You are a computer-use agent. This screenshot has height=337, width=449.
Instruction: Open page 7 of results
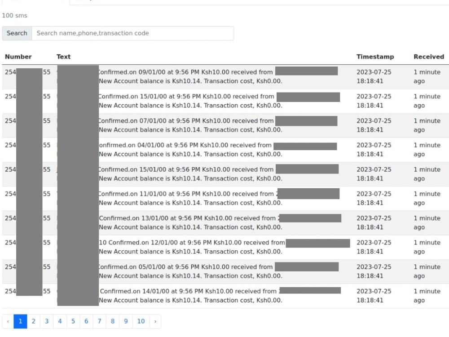tap(99, 321)
